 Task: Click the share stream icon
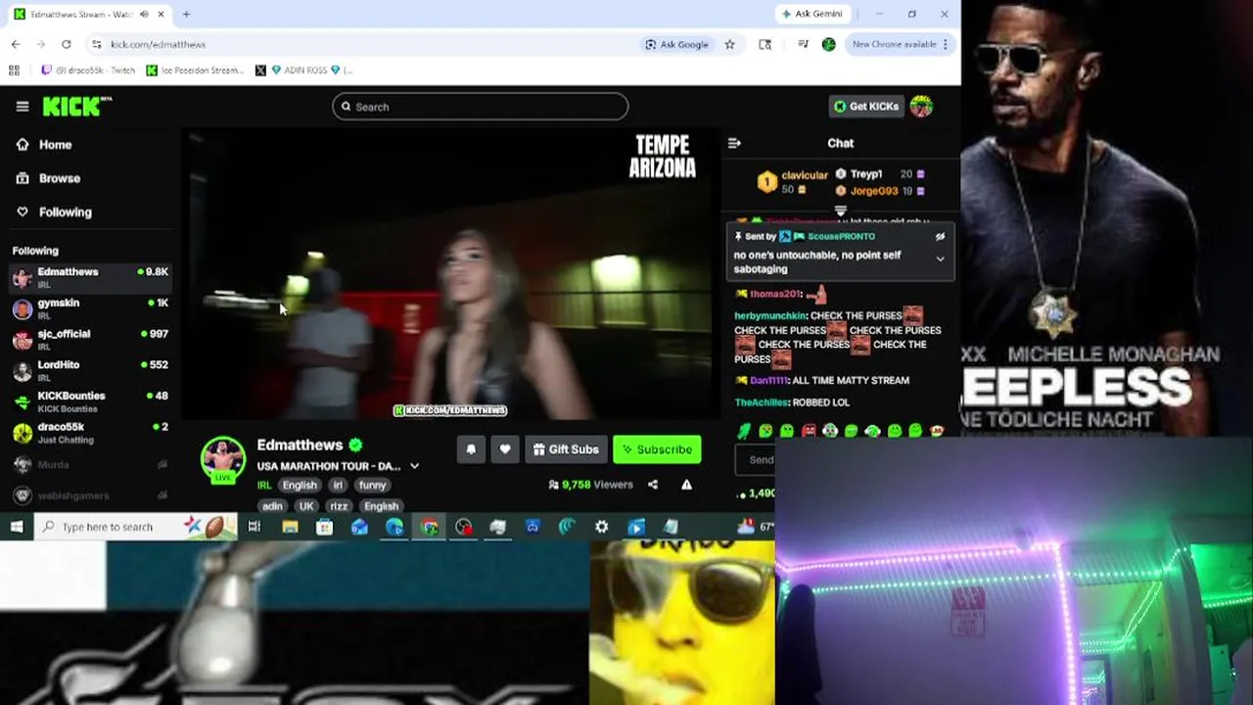tap(653, 485)
